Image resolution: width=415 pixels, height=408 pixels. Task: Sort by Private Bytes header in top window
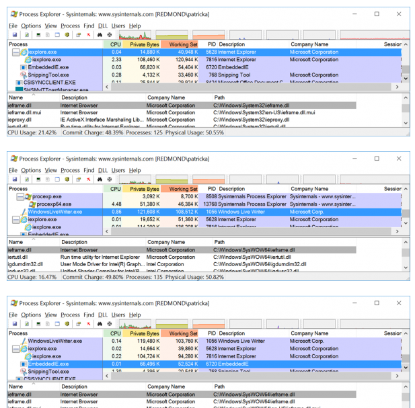pyautogui.click(x=141, y=44)
